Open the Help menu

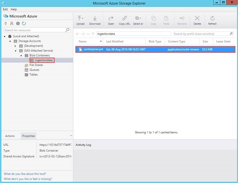(14, 9)
